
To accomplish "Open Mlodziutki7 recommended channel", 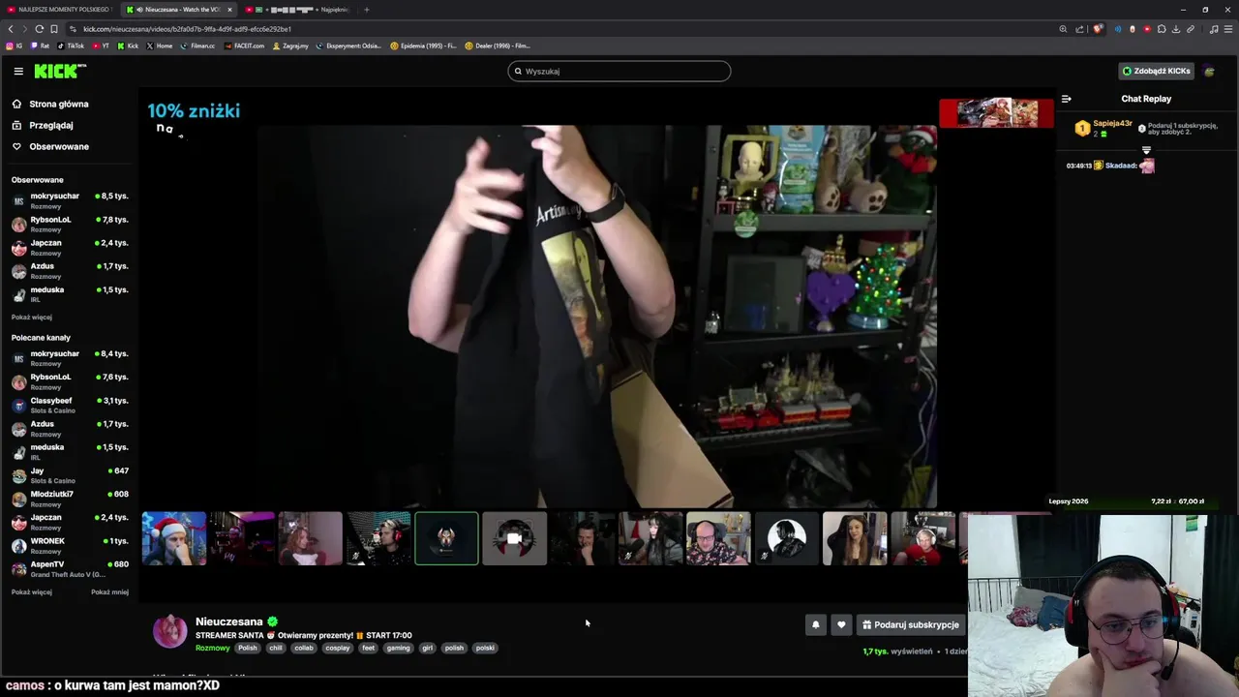I will click(x=70, y=498).
